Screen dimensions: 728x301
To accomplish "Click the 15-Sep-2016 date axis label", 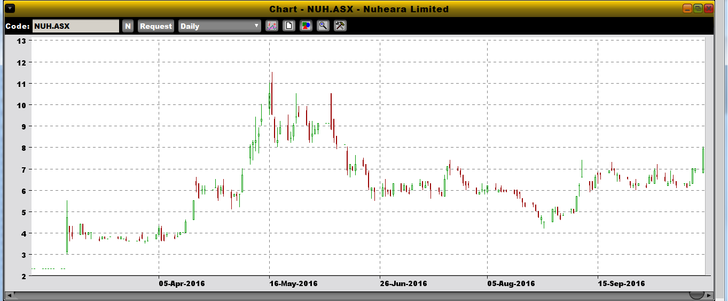I will tap(621, 283).
